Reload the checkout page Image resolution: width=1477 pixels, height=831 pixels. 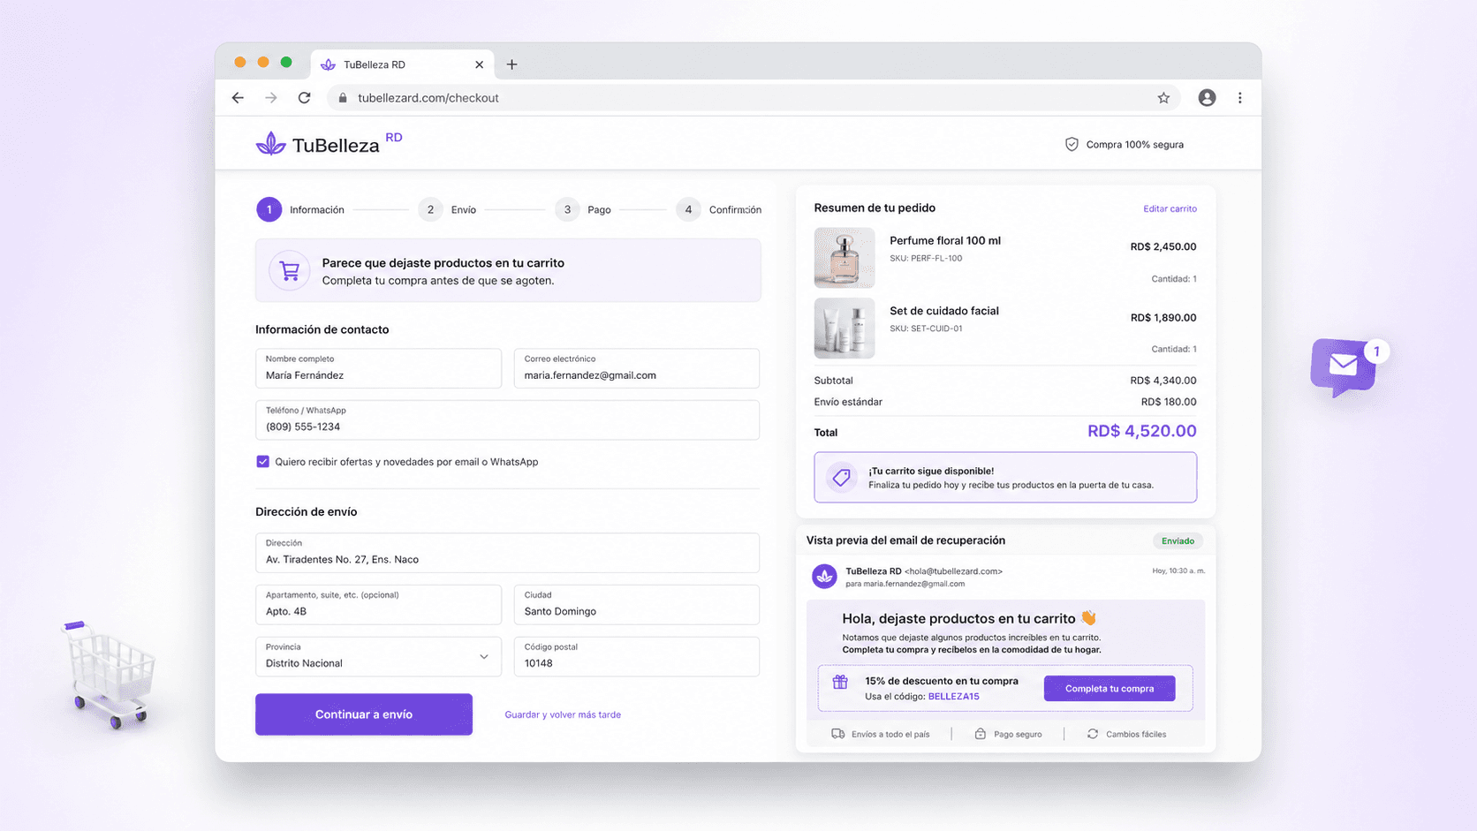point(304,98)
